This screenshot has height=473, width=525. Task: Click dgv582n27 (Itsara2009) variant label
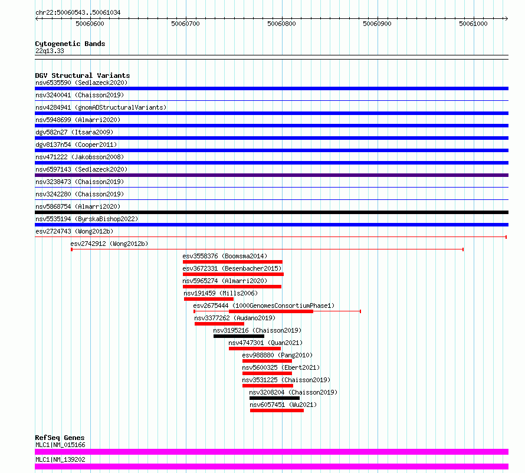[74, 132]
